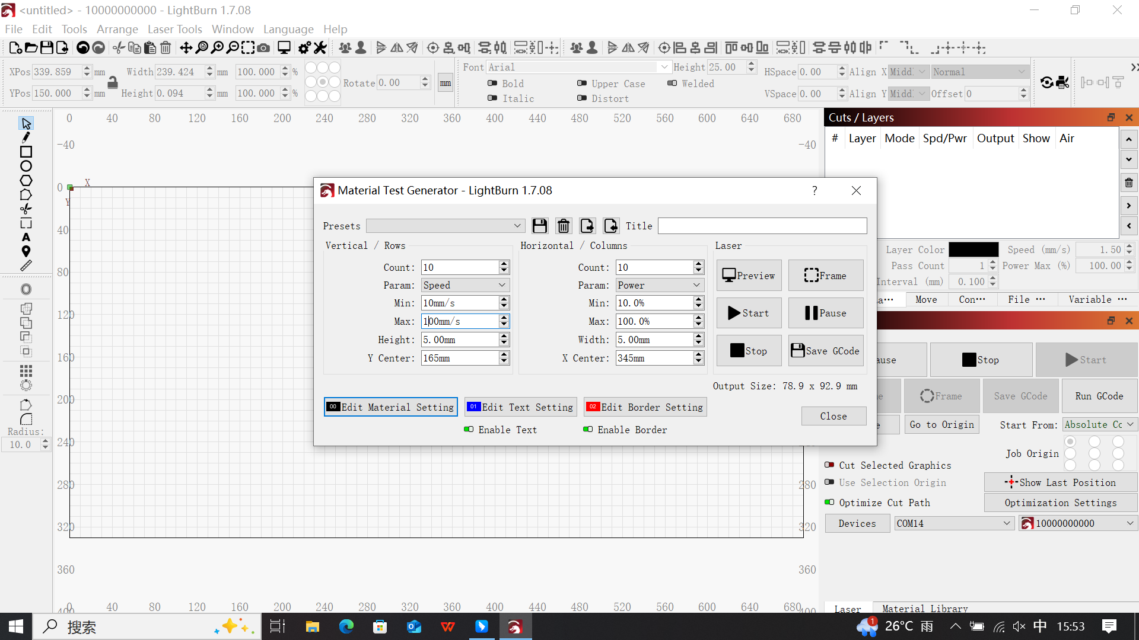Click Edit Text Setting button

(520, 407)
